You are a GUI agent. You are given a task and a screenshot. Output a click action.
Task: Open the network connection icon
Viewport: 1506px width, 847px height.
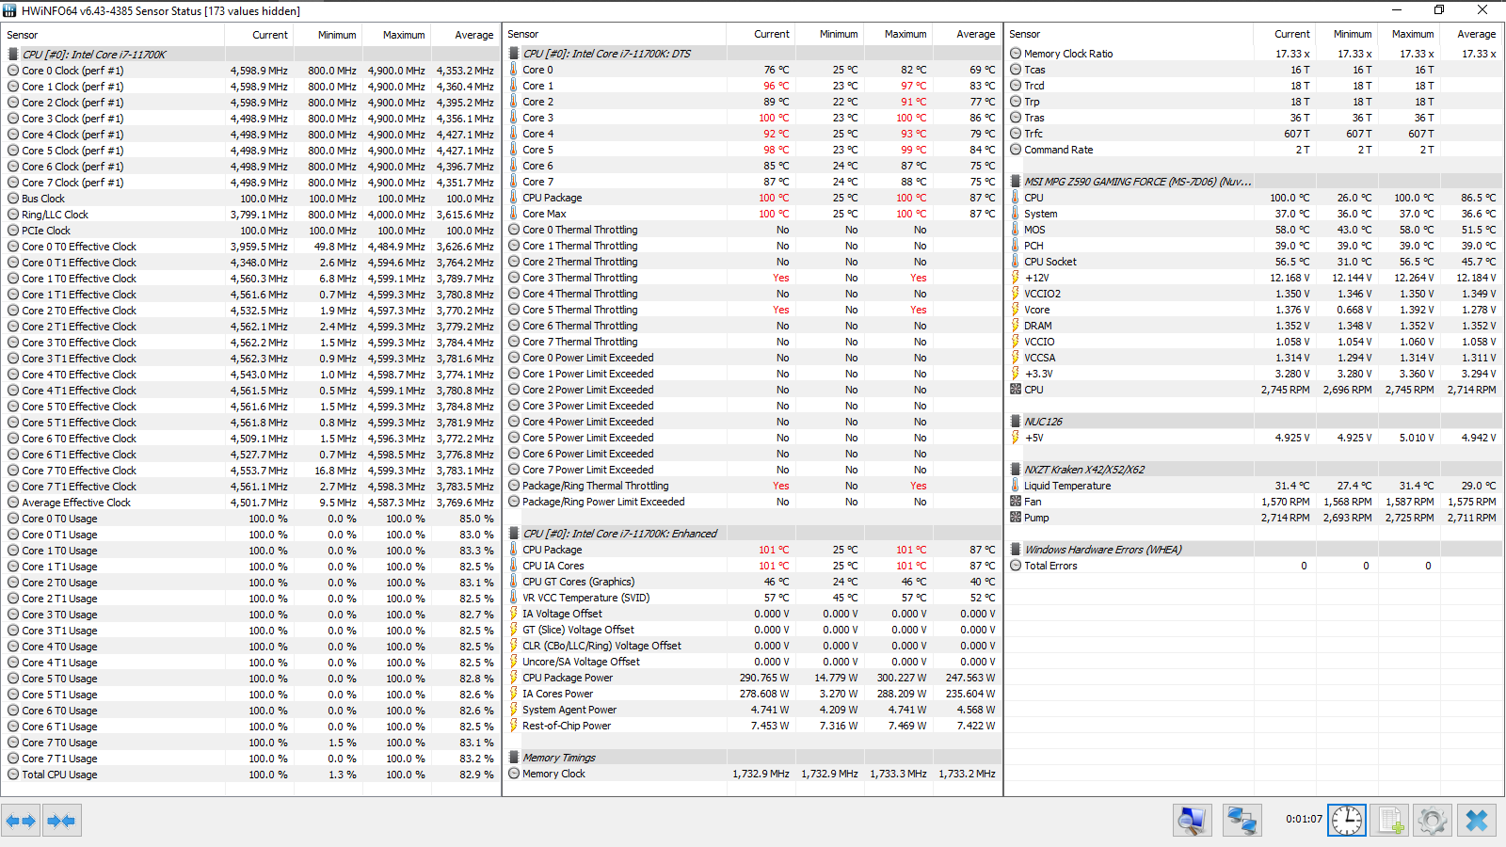click(1242, 821)
